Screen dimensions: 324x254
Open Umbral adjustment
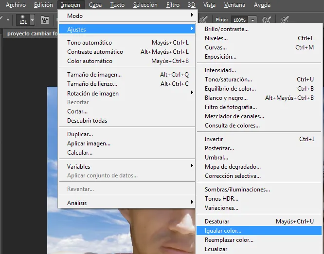(259, 158)
